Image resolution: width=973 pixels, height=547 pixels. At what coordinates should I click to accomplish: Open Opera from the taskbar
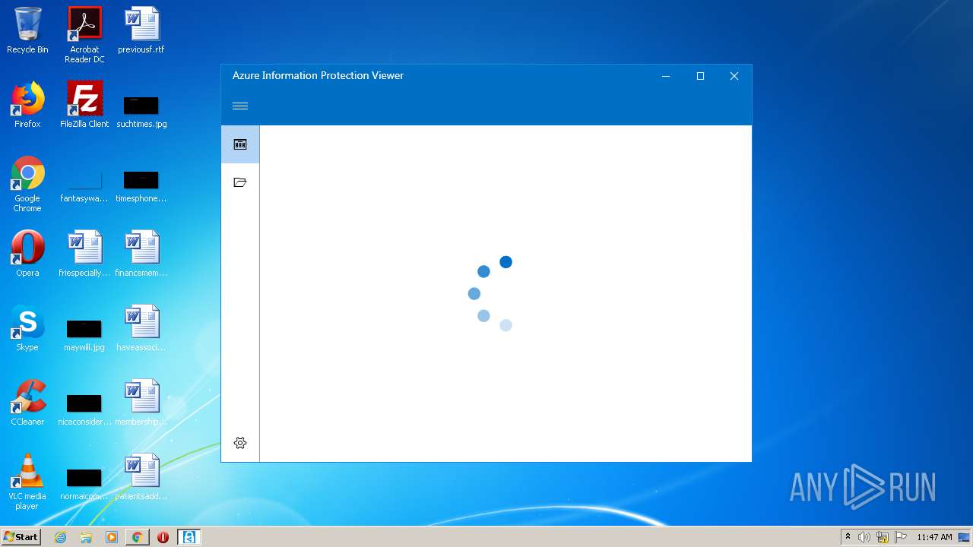point(163,537)
